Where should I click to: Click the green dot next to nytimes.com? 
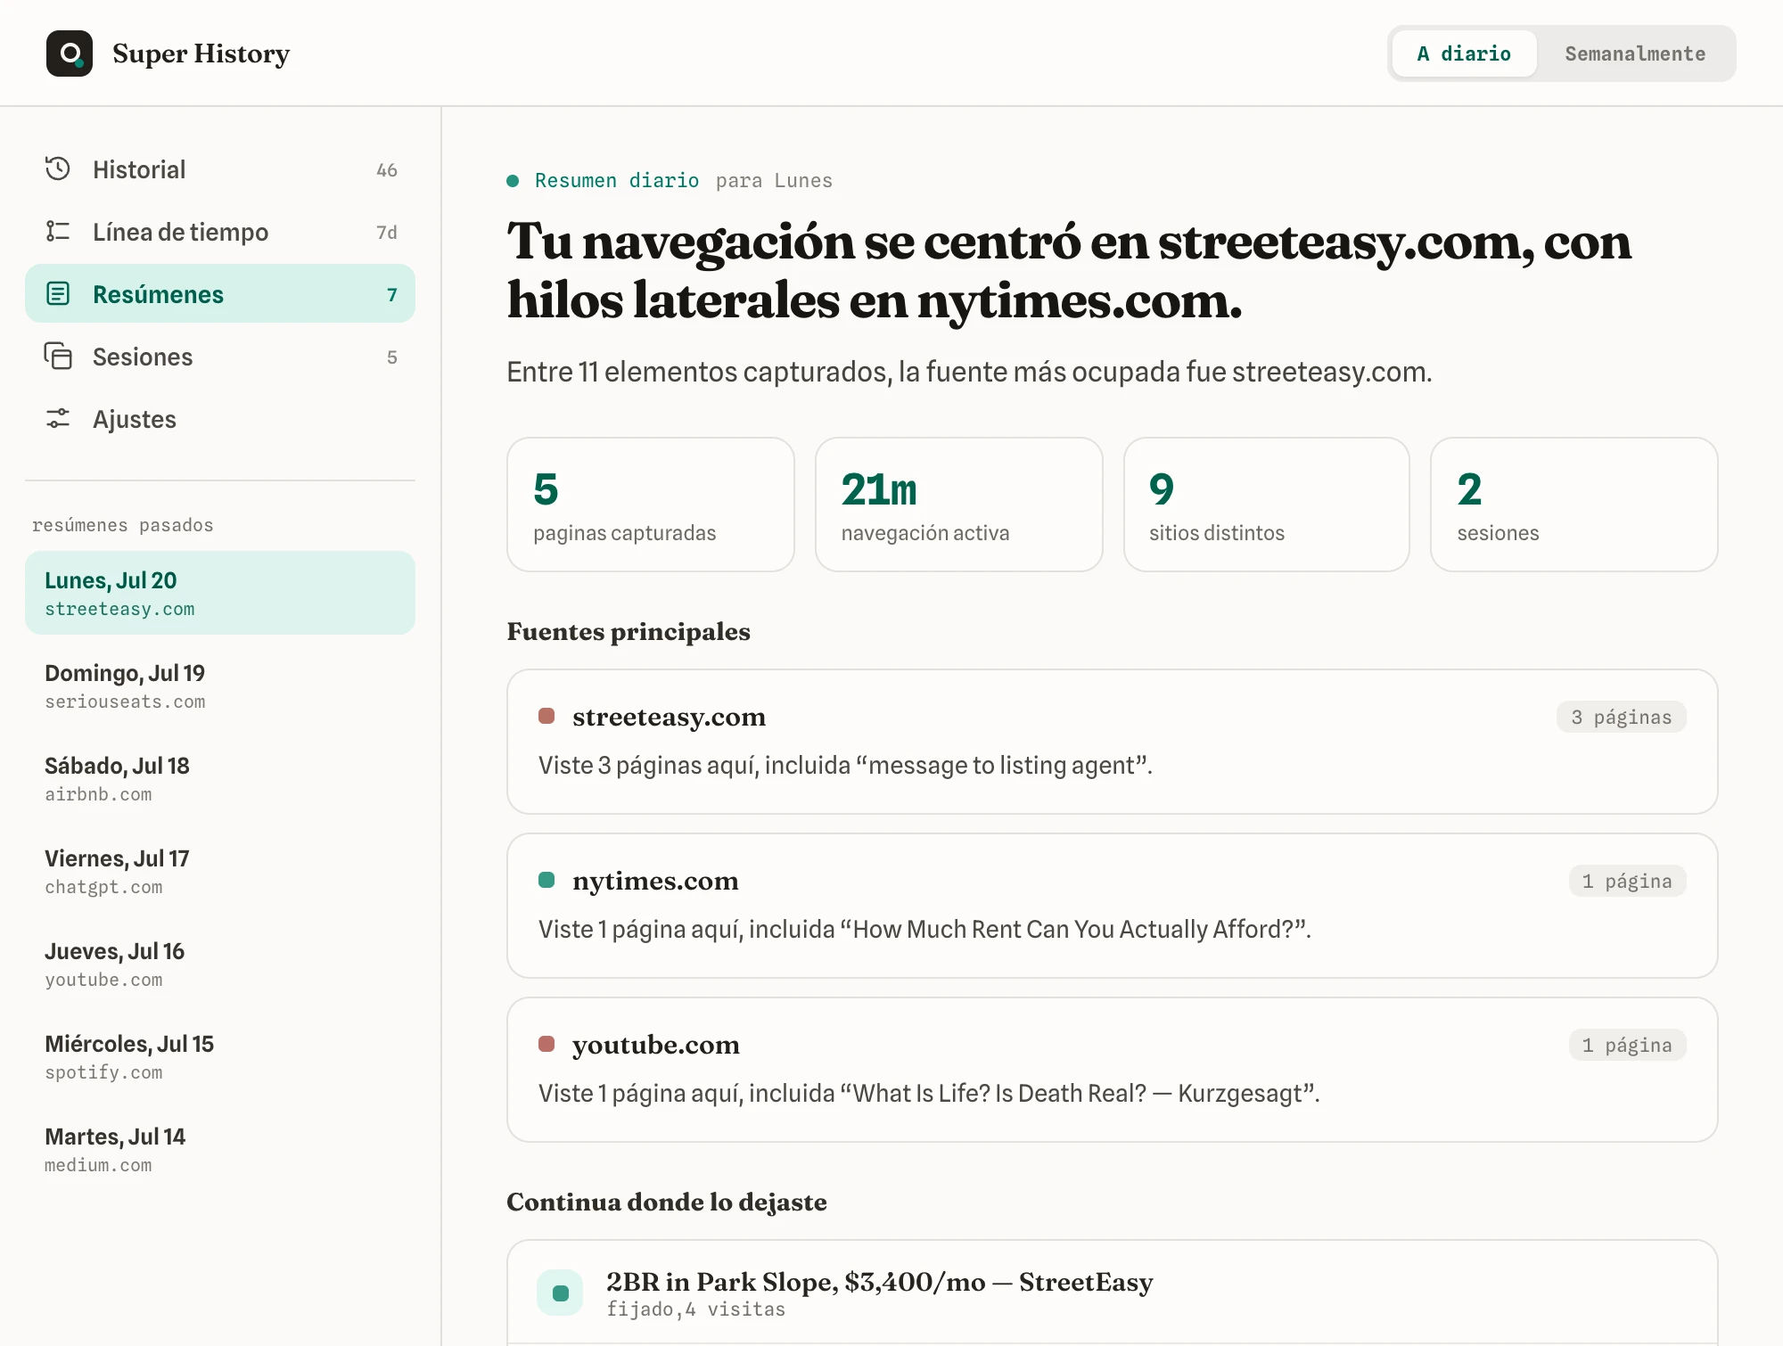pos(546,880)
